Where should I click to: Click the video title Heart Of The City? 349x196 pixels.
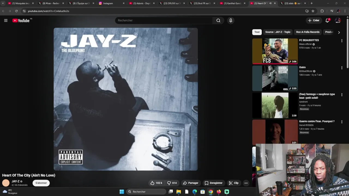coord(29,175)
